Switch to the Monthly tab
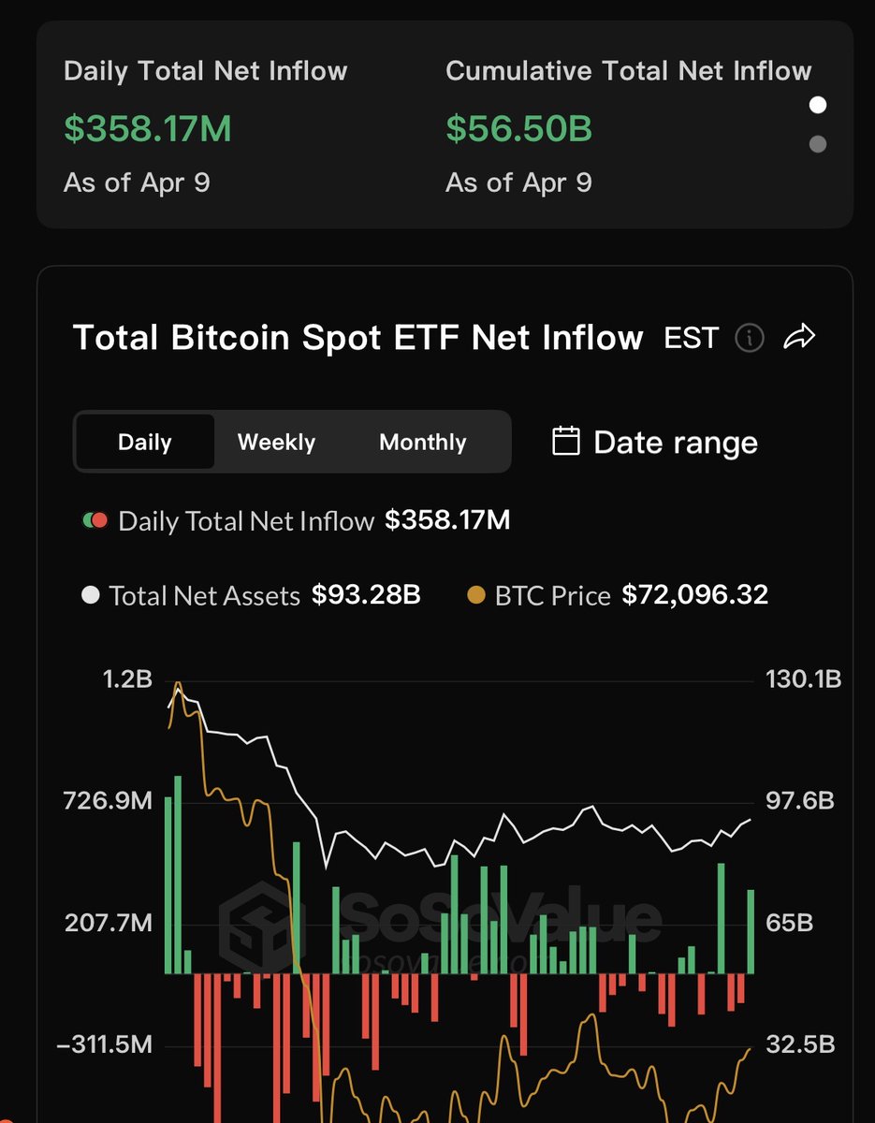This screenshot has width=875, height=1123. tap(422, 442)
